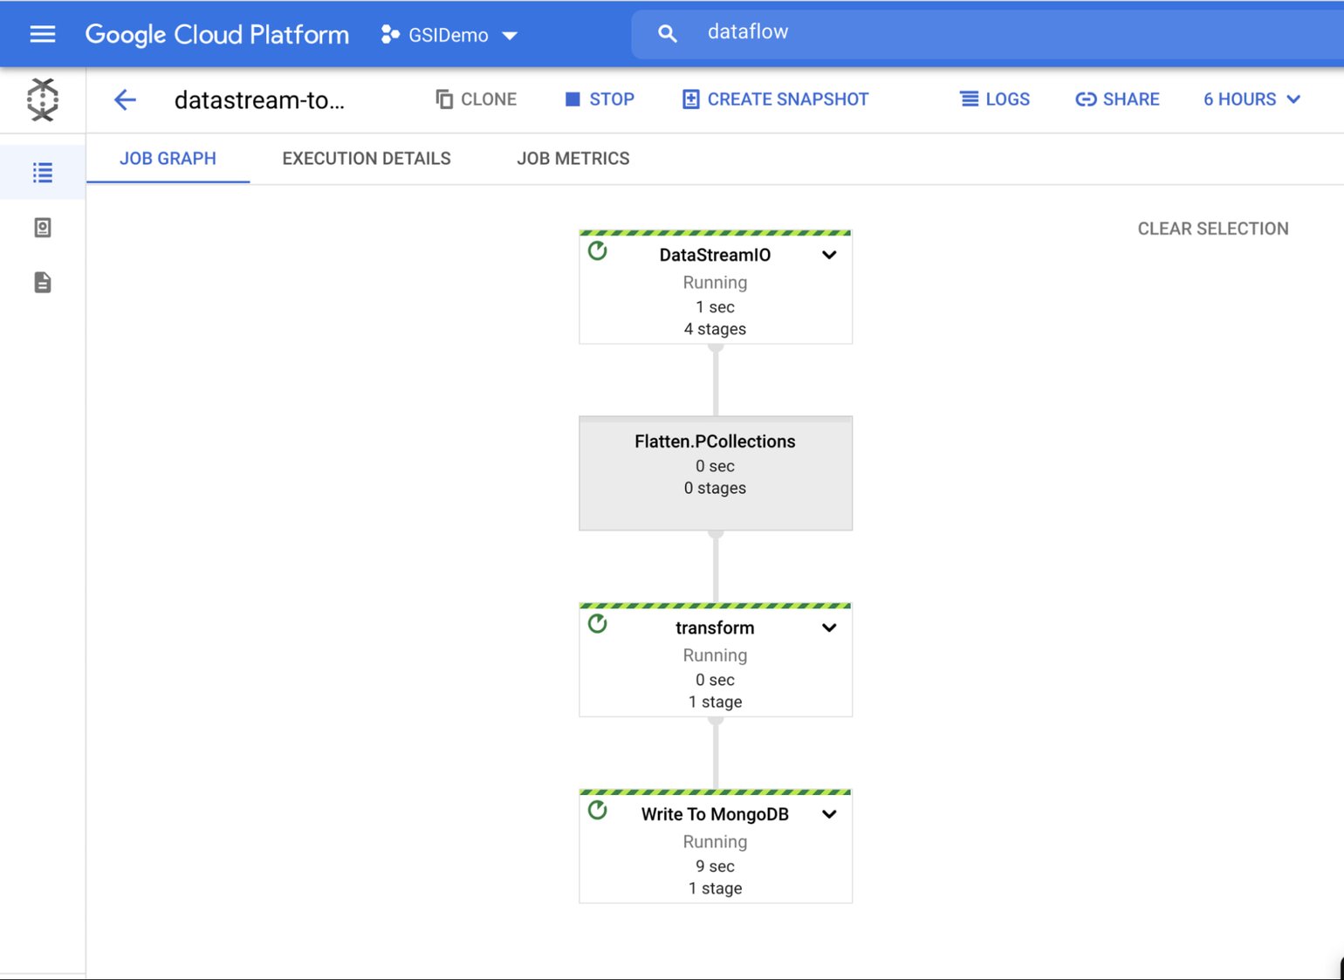Share the job link
1344x980 pixels.
(1117, 99)
